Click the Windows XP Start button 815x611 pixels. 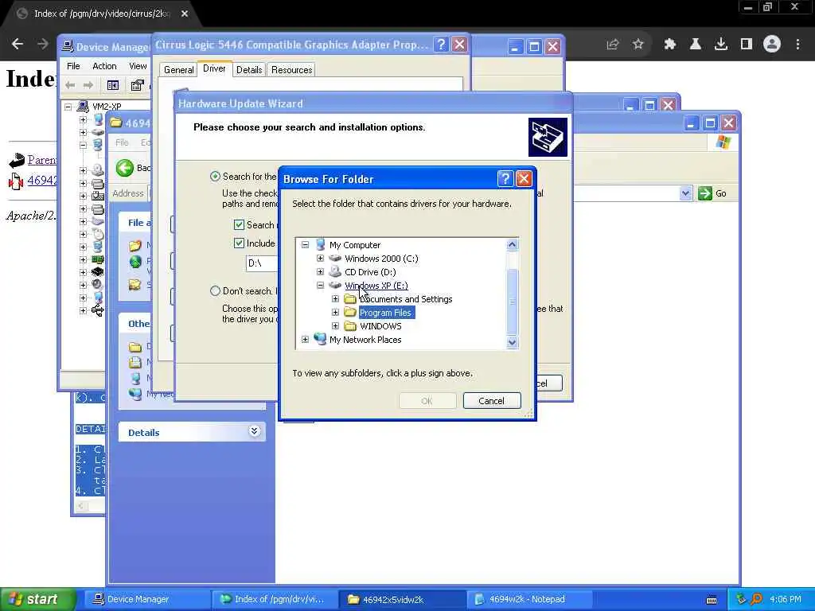pos(37,599)
